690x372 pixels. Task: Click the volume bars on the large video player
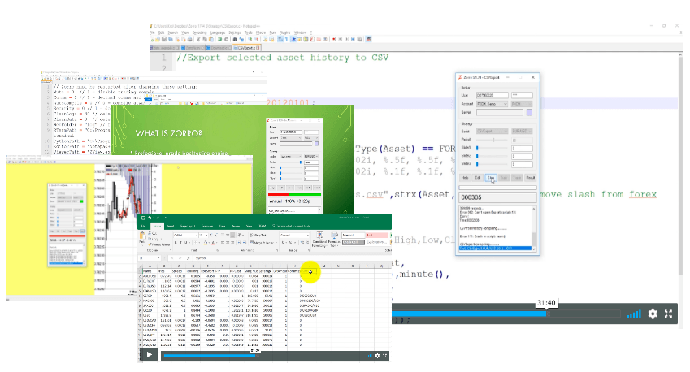pos(634,314)
